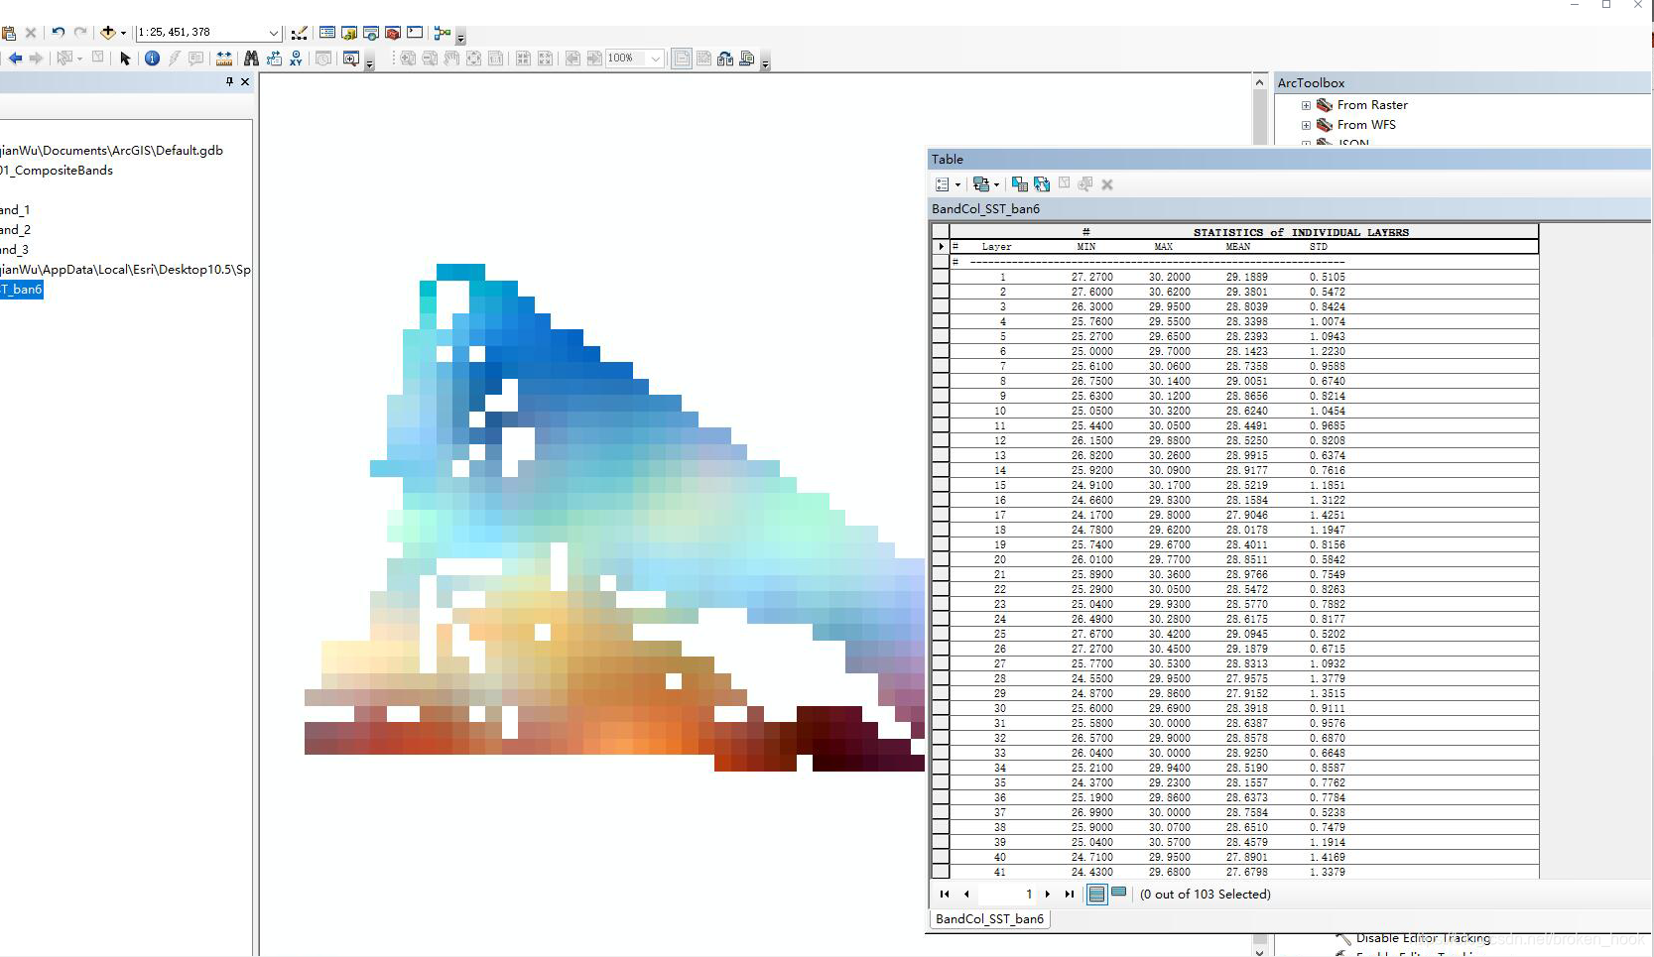Select the record for Layer 5
Image resolution: width=1654 pixels, height=957 pixels.
(941, 336)
